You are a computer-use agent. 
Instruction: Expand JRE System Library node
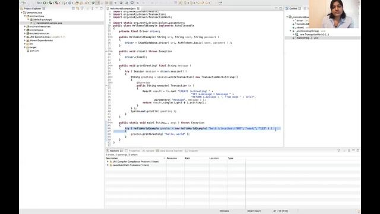coord(25,37)
